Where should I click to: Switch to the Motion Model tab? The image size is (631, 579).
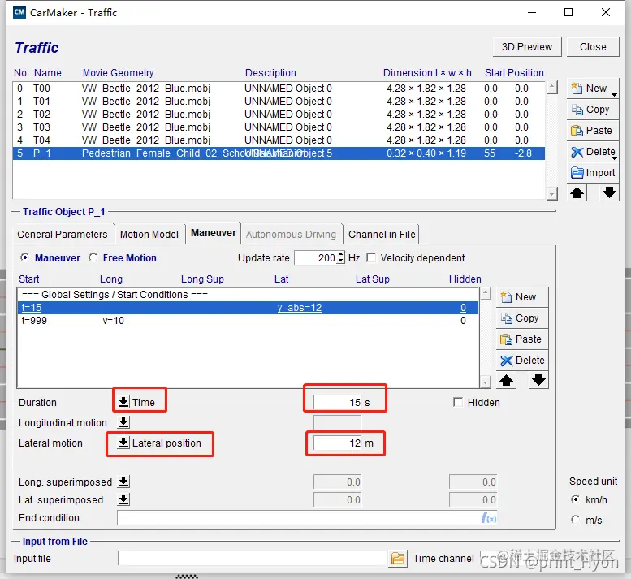[149, 234]
